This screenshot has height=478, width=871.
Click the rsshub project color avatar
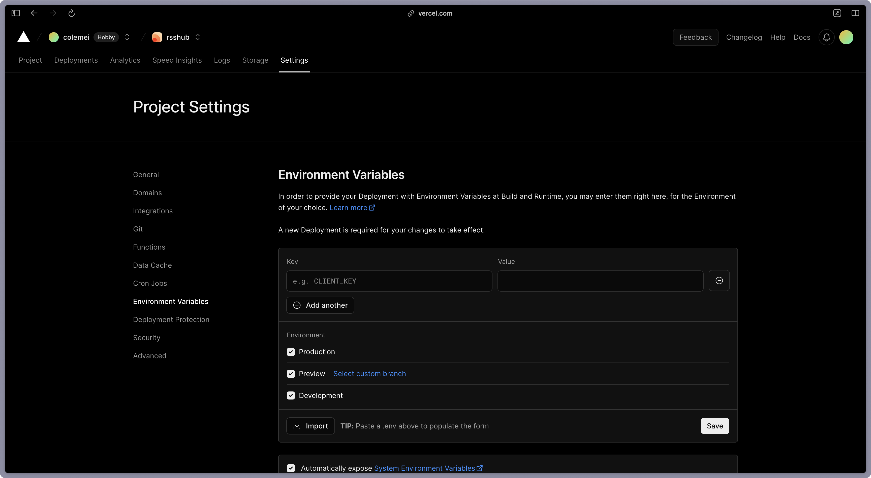[x=157, y=37]
